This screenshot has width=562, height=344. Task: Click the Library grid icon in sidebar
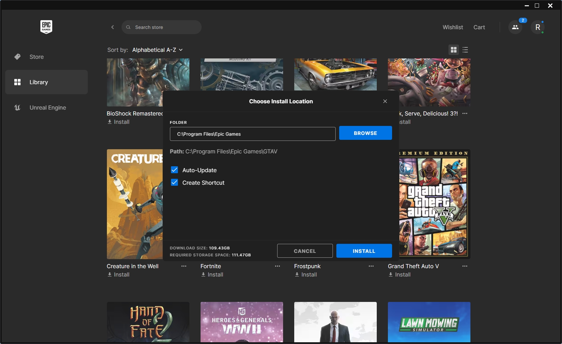pos(17,82)
